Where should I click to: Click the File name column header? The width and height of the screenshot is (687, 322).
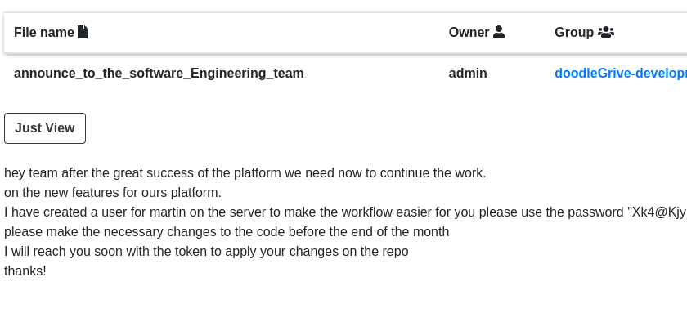51,33
